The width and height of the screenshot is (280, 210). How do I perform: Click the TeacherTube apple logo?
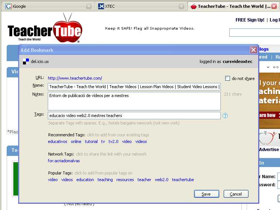pos(67,29)
